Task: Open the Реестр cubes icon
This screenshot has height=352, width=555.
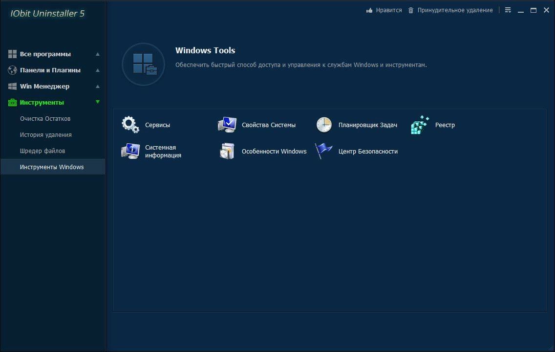Action: [420, 125]
